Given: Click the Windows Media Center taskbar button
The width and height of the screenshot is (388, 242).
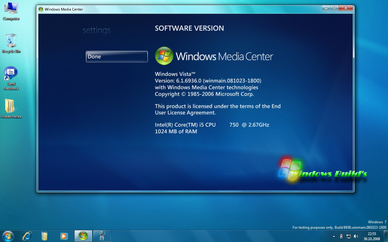Looking at the screenshot, I should 83,236.
